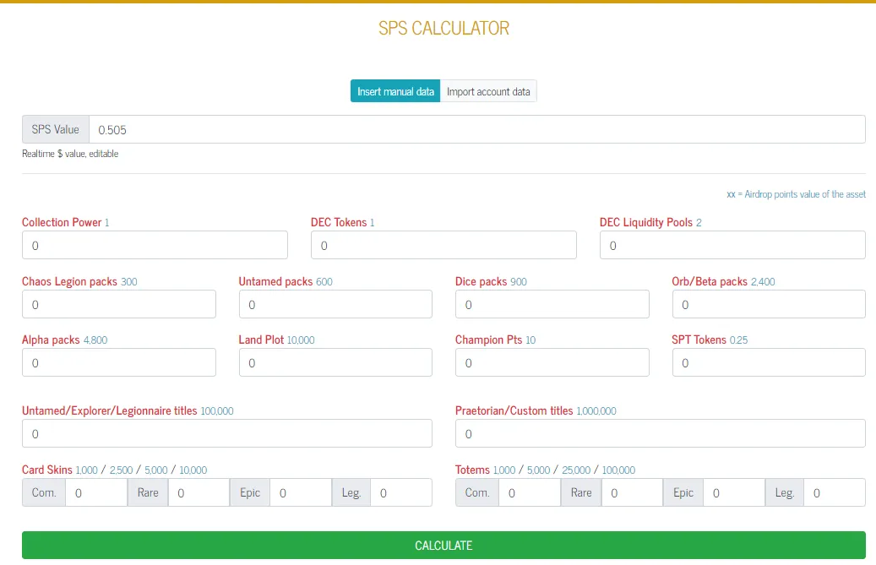Image resolution: width=876 pixels, height=565 pixels.
Task: Click Card Skins Rare value field
Action: point(199,492)
